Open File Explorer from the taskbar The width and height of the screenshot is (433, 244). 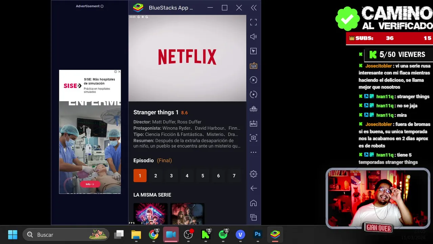click(x=136, y=235)
